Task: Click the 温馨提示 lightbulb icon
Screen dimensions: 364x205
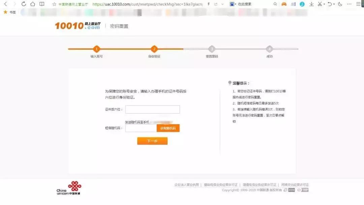Action: pos(230,83)
